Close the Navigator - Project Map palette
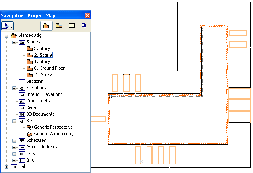Image resolution: width=253 pixels, height=173 pixels. pyautogui.click(x=87, y=15)
